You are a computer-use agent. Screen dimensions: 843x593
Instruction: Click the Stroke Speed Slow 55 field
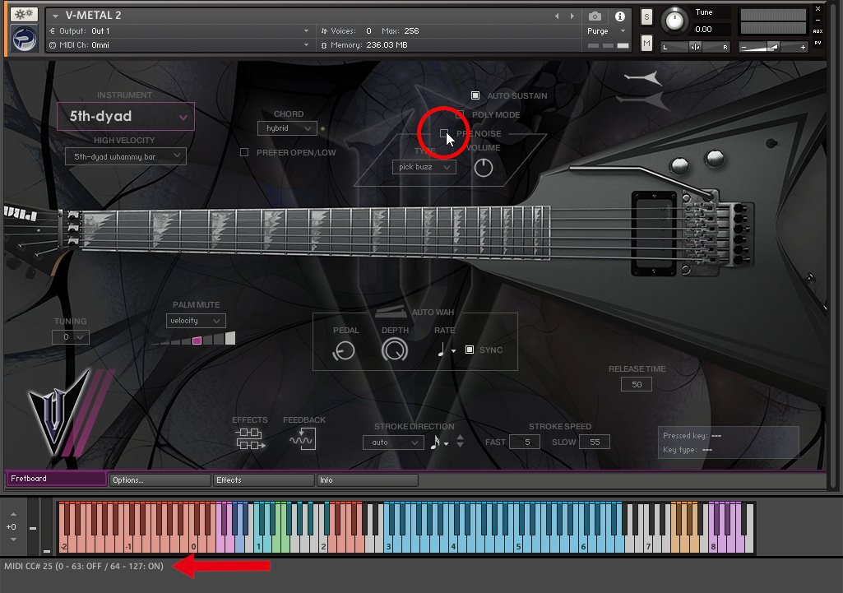594,442
